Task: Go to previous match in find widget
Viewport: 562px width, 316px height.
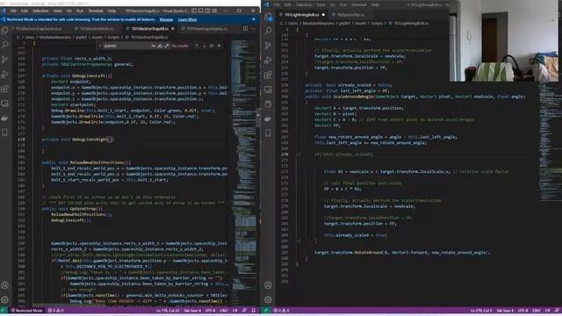Action: coord(197,46)
